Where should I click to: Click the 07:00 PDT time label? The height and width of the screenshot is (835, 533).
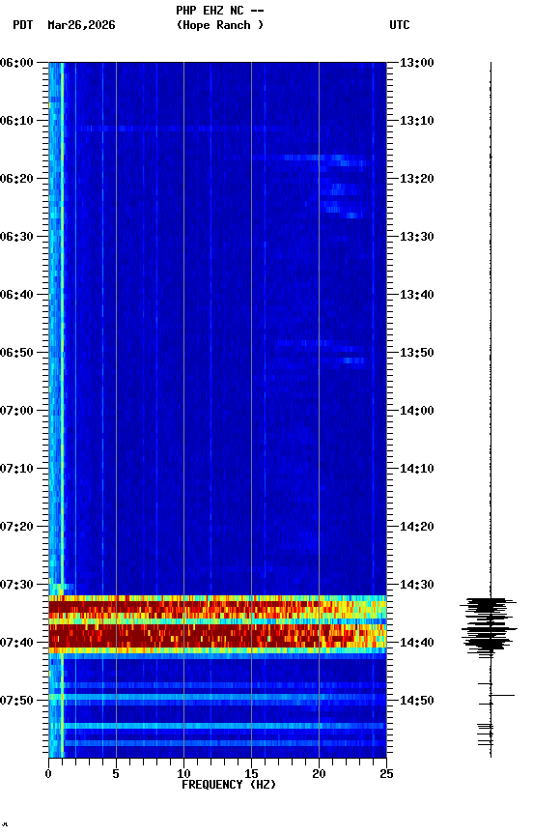coord(16,411)
